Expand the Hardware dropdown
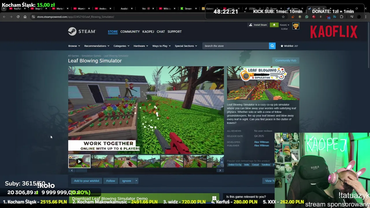Screen dimensions: 370x208 (140, 46)
